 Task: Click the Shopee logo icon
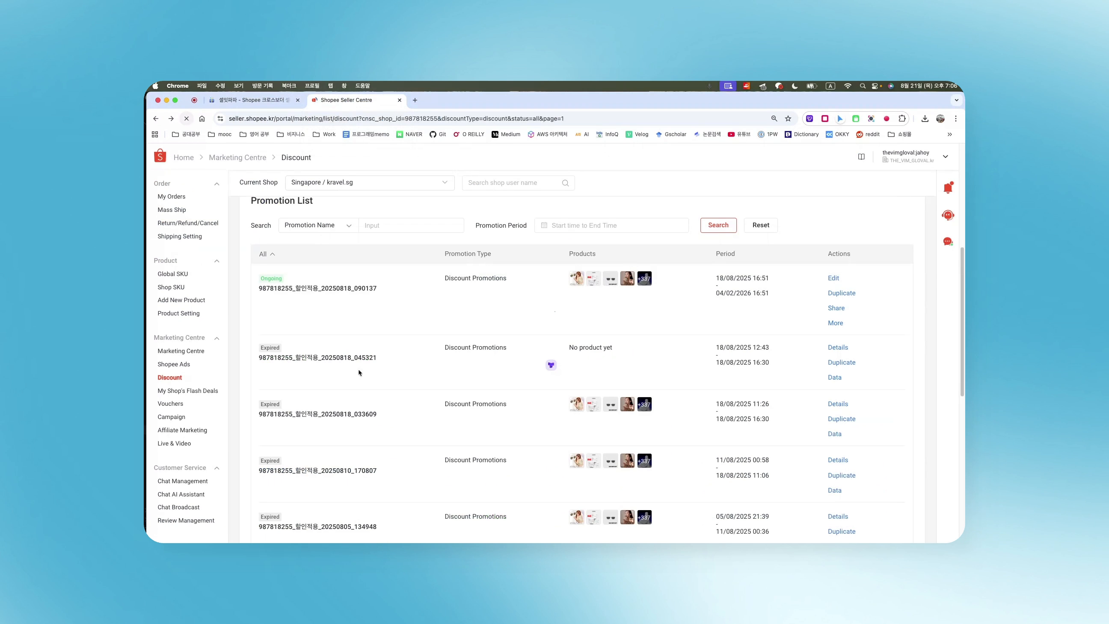pos(160,156)
